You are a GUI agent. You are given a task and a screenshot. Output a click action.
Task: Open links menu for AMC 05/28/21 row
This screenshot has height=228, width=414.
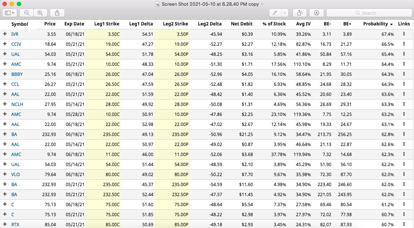pyautogui.click(x=404, y=114)
